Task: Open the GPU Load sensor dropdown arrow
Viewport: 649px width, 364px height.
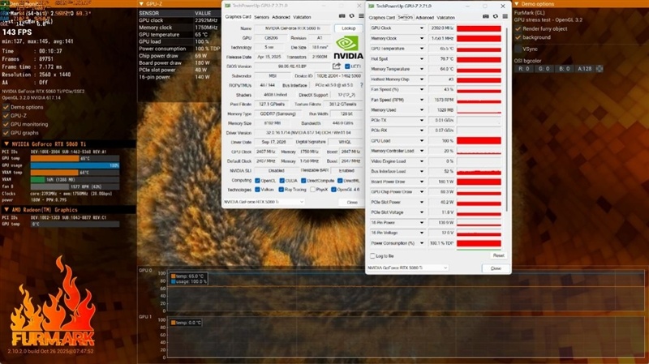Action: click(421, 141)
